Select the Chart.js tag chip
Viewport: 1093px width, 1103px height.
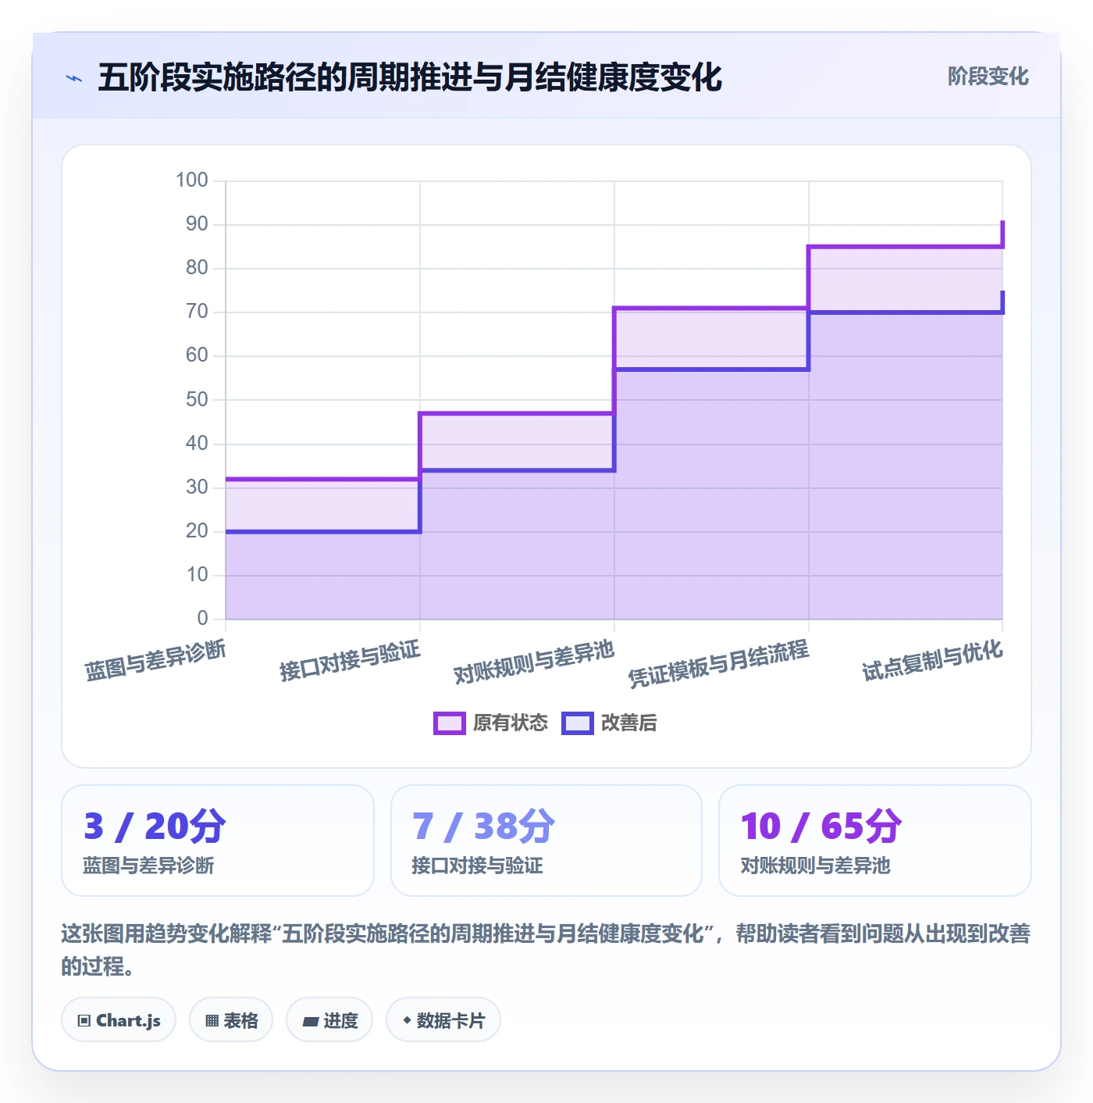click(x=119, y=1020)
